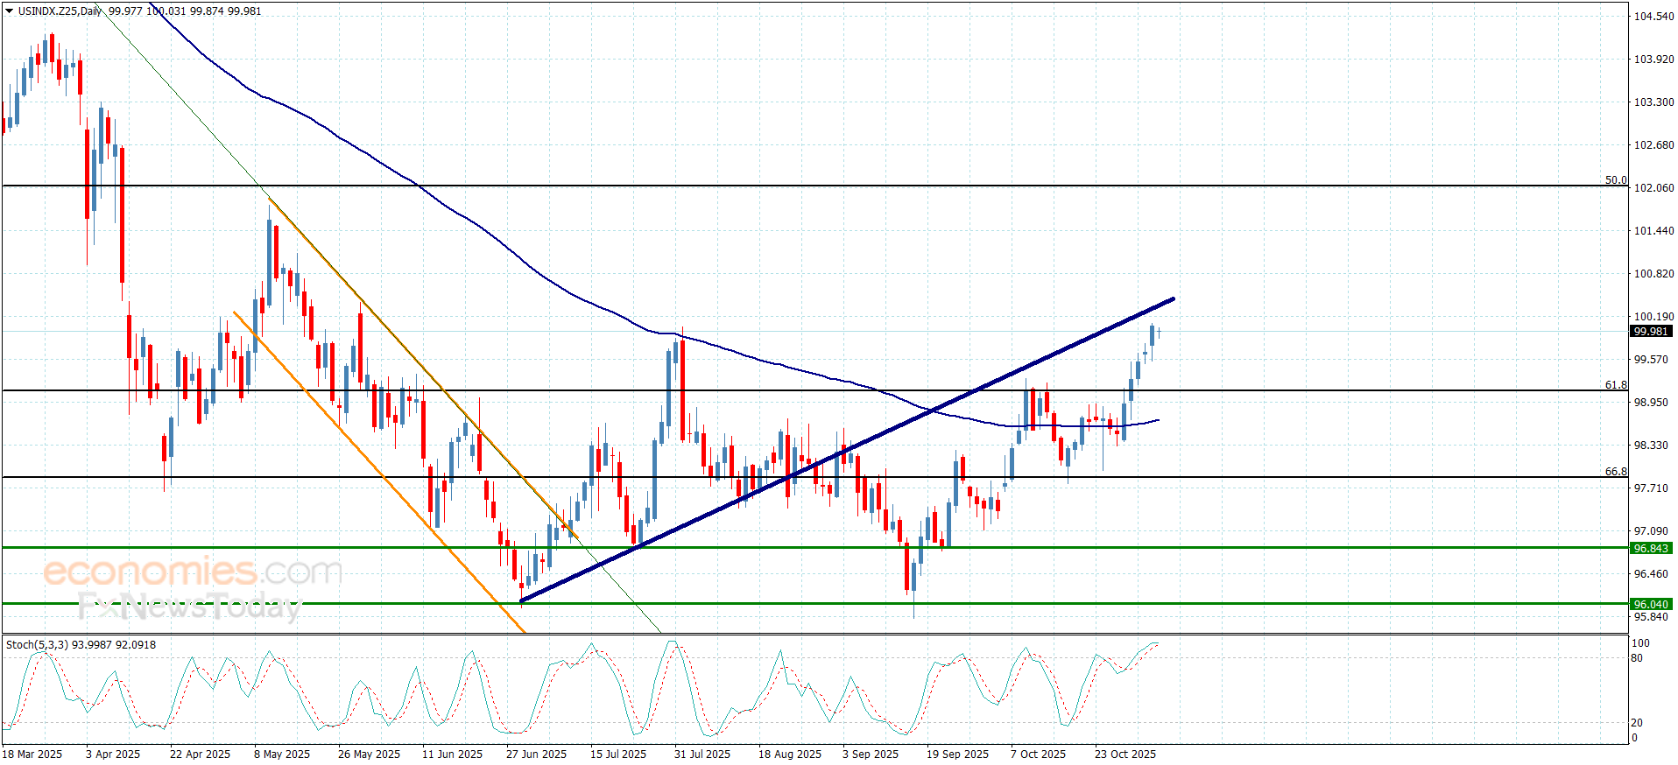Click the 104.540 price axis label
The height and width of the screenshot is (765, 1678).
1653,17
